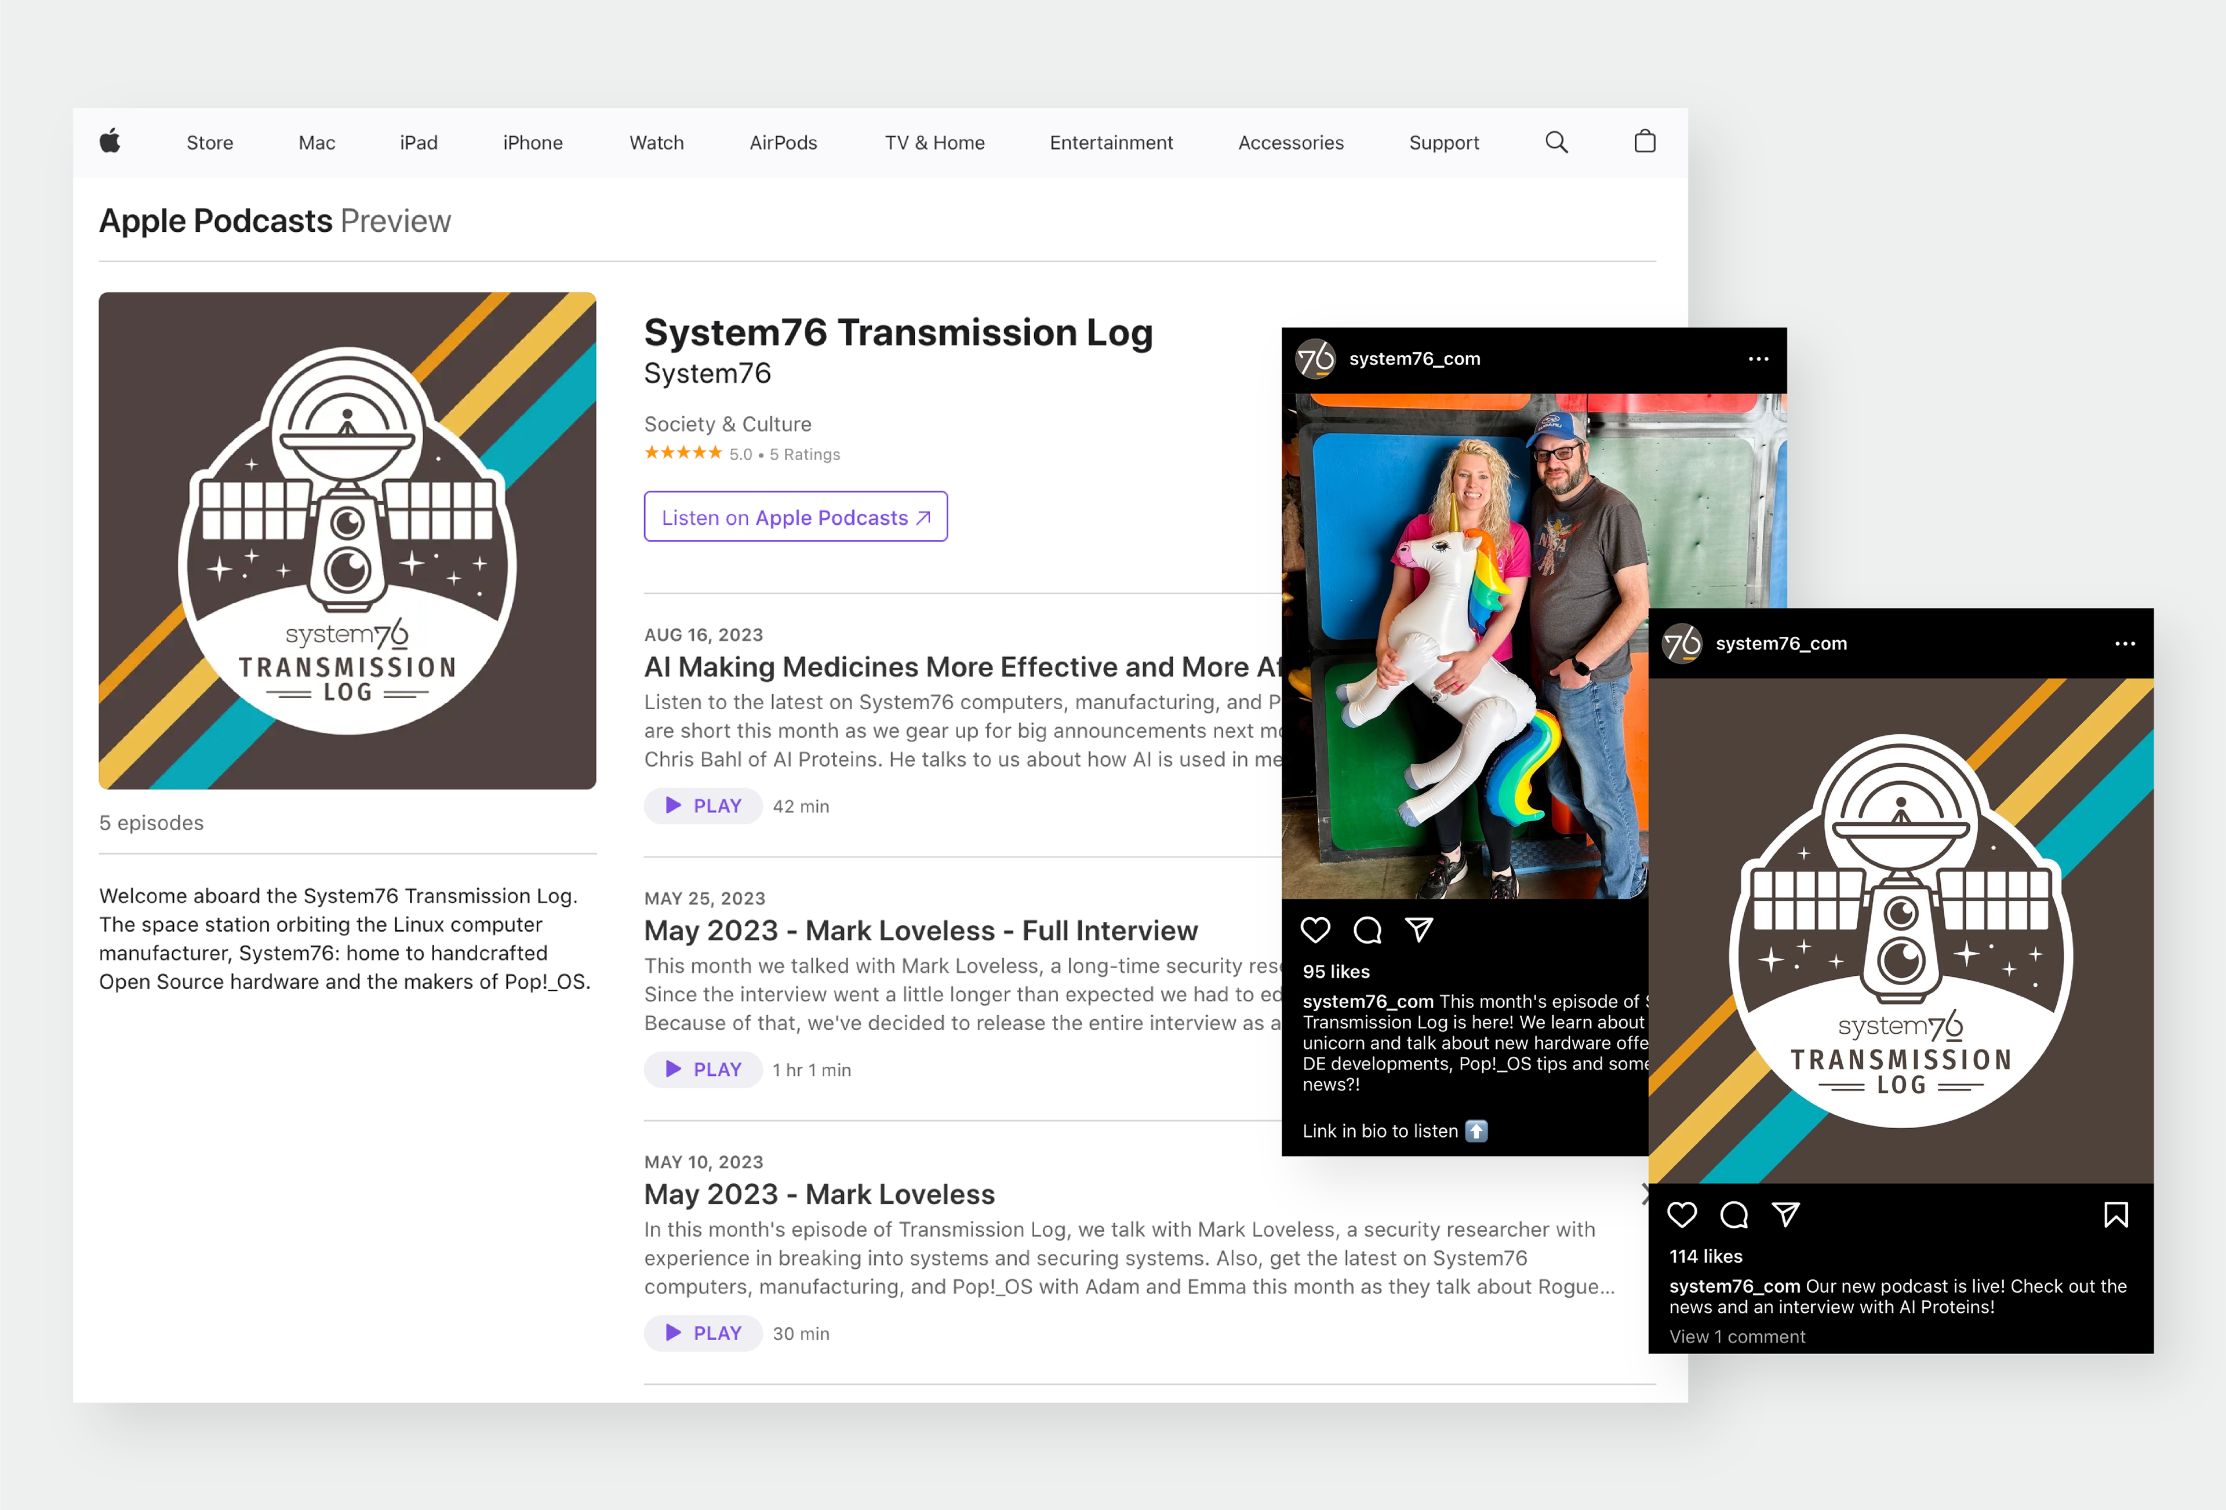Click the System76 author link under podcast title
This screenshot has width=2226, height=1510.
(708, 373)
